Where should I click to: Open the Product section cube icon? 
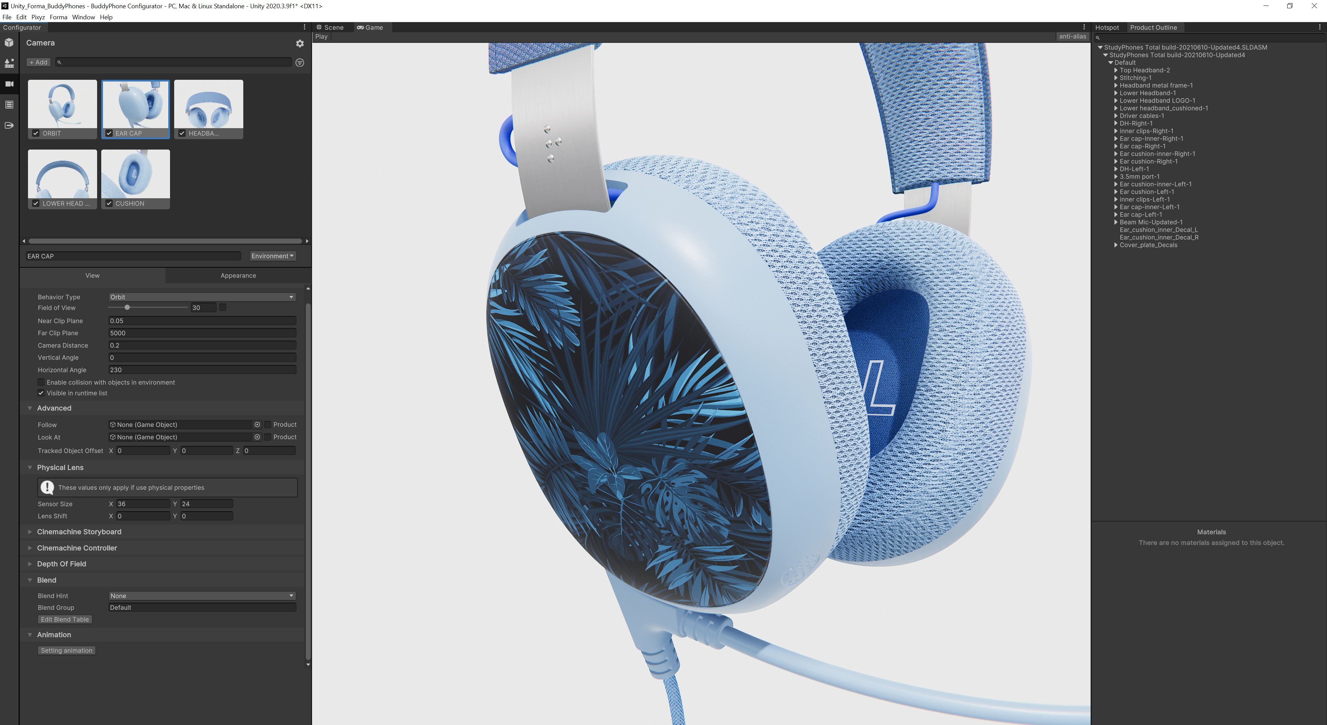click(x=9, y=43)
